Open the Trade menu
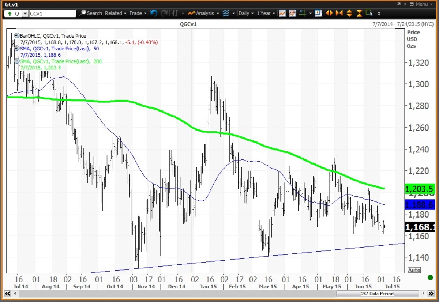This screenshot has height=302, width=439. pyautogui.click(x=138, y=13)
